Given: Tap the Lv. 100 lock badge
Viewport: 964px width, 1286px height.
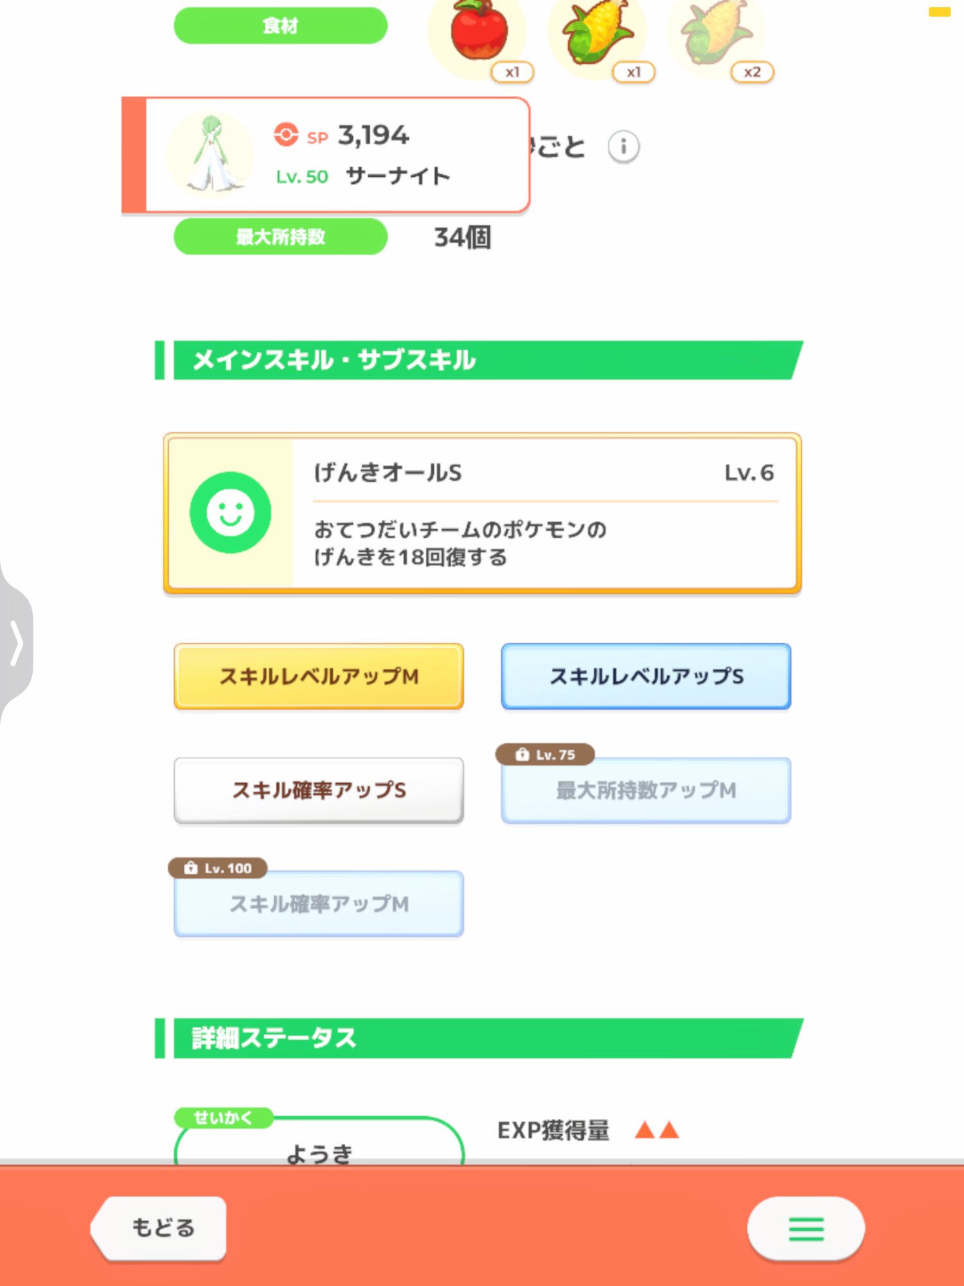Looking at the screenshot, I should click(x=218, y=868).
